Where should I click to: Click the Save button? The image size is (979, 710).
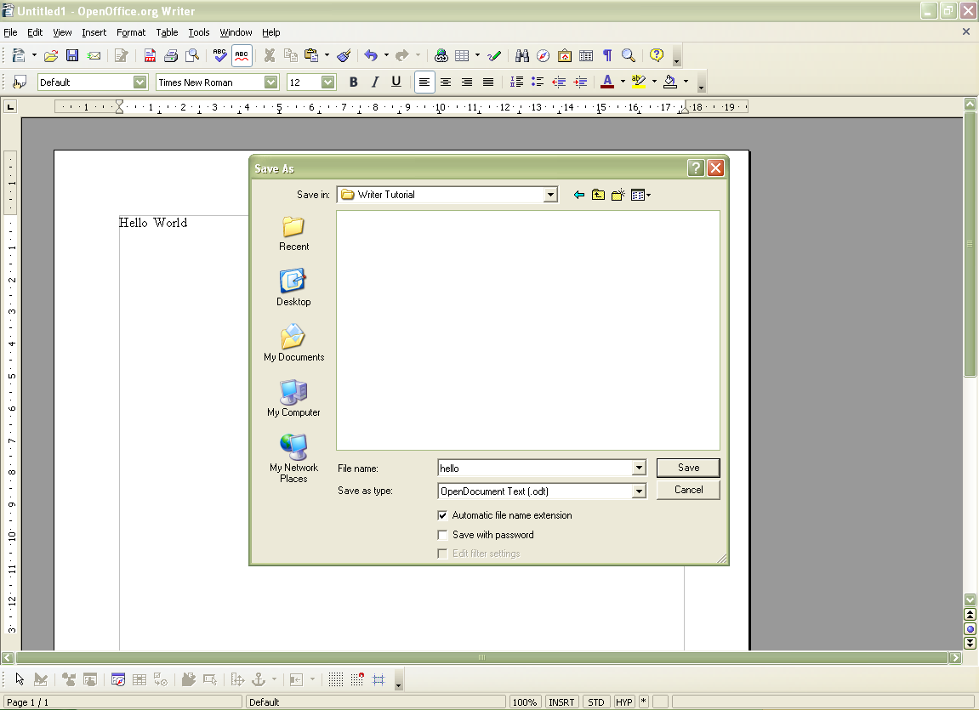pos(688,468)
